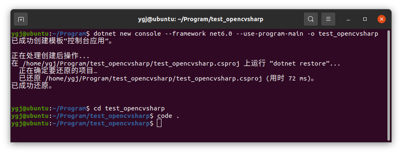Open the hamburger menu
This screenshot has width=402, height=154.
[x=328, y=19]
